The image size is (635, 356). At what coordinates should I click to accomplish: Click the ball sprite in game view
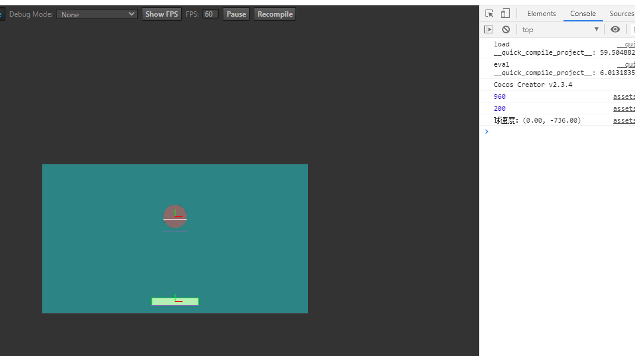(175, 217)
